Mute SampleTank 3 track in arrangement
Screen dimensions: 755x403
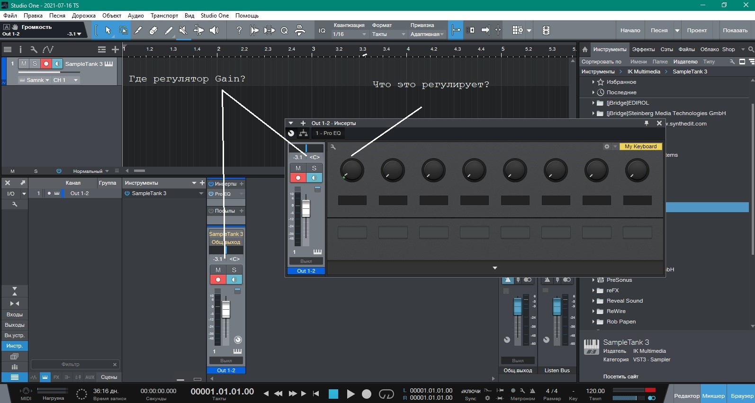point(24,63)
